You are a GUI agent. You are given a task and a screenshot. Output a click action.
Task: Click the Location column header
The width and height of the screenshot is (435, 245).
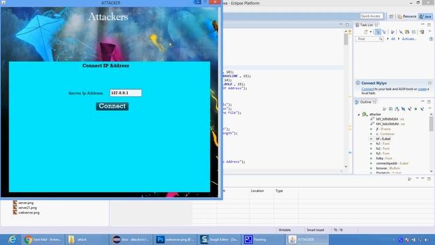click(257, 191)
